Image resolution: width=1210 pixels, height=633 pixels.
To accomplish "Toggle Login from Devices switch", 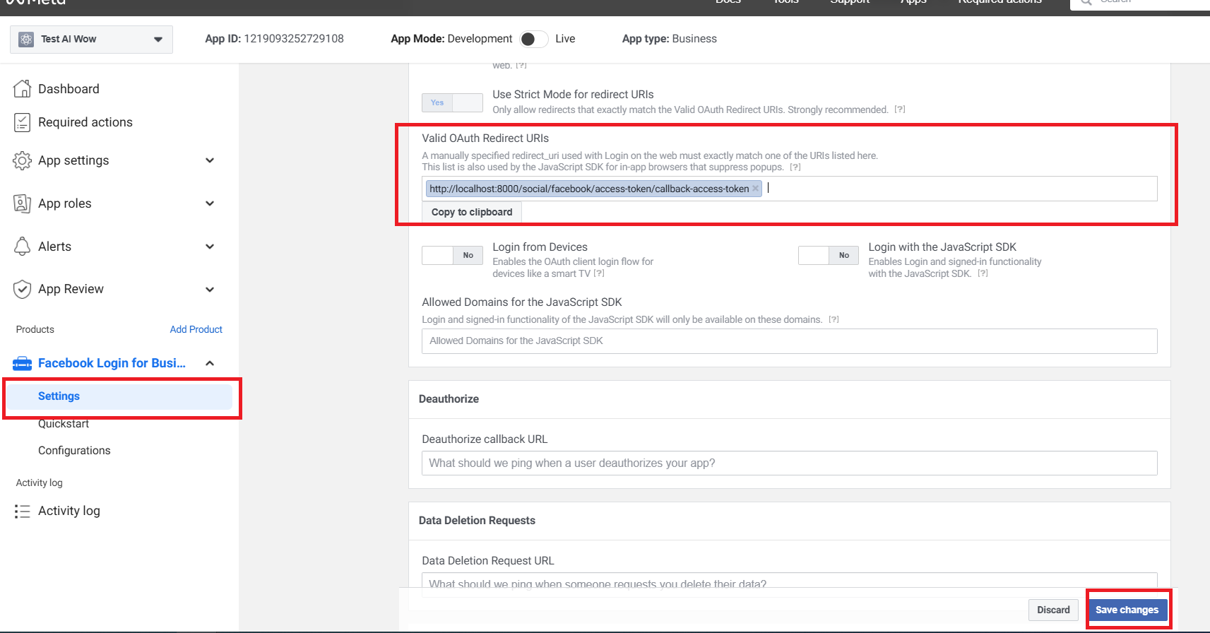I will pyautogui.click(x=452, y=255).
